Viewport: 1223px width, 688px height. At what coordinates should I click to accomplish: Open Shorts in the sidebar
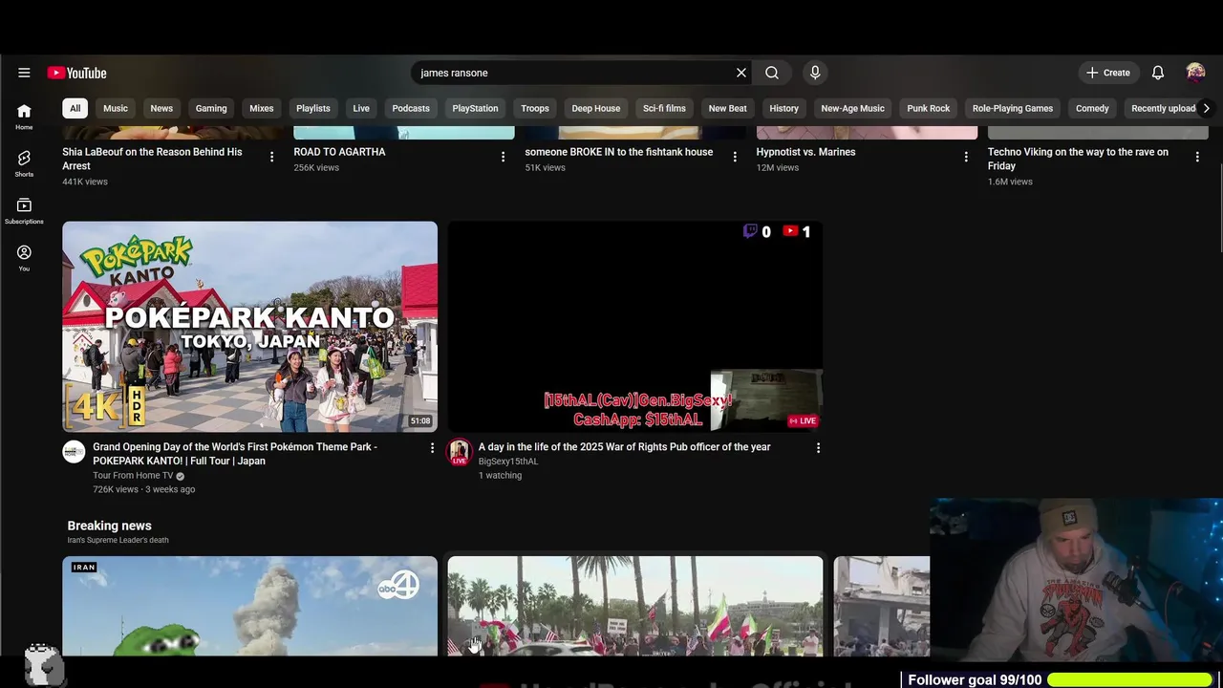point(24,163)
